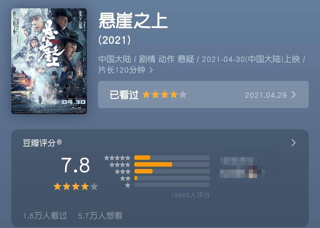Expand movie details chevron after 片长120分钟
Viewport: 320px width, 228px height.
151,70
